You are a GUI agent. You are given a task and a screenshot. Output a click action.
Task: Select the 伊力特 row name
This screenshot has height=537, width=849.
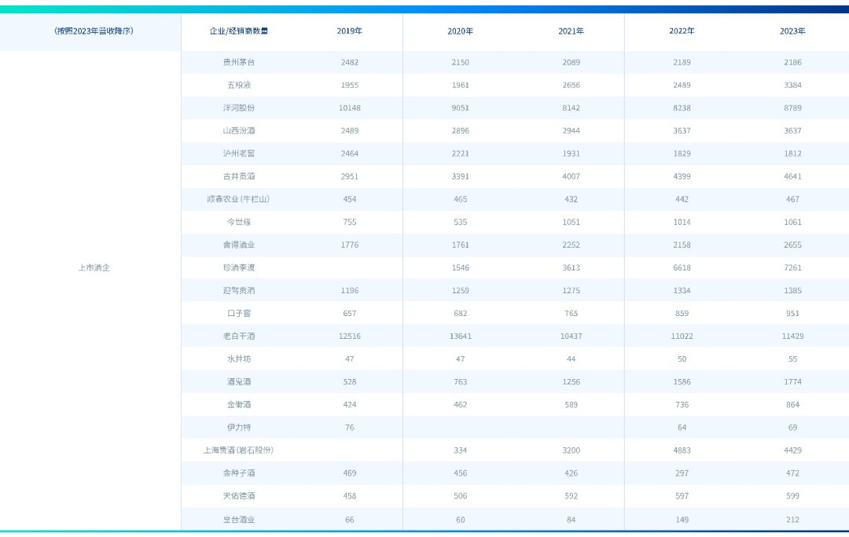(239, 427)
